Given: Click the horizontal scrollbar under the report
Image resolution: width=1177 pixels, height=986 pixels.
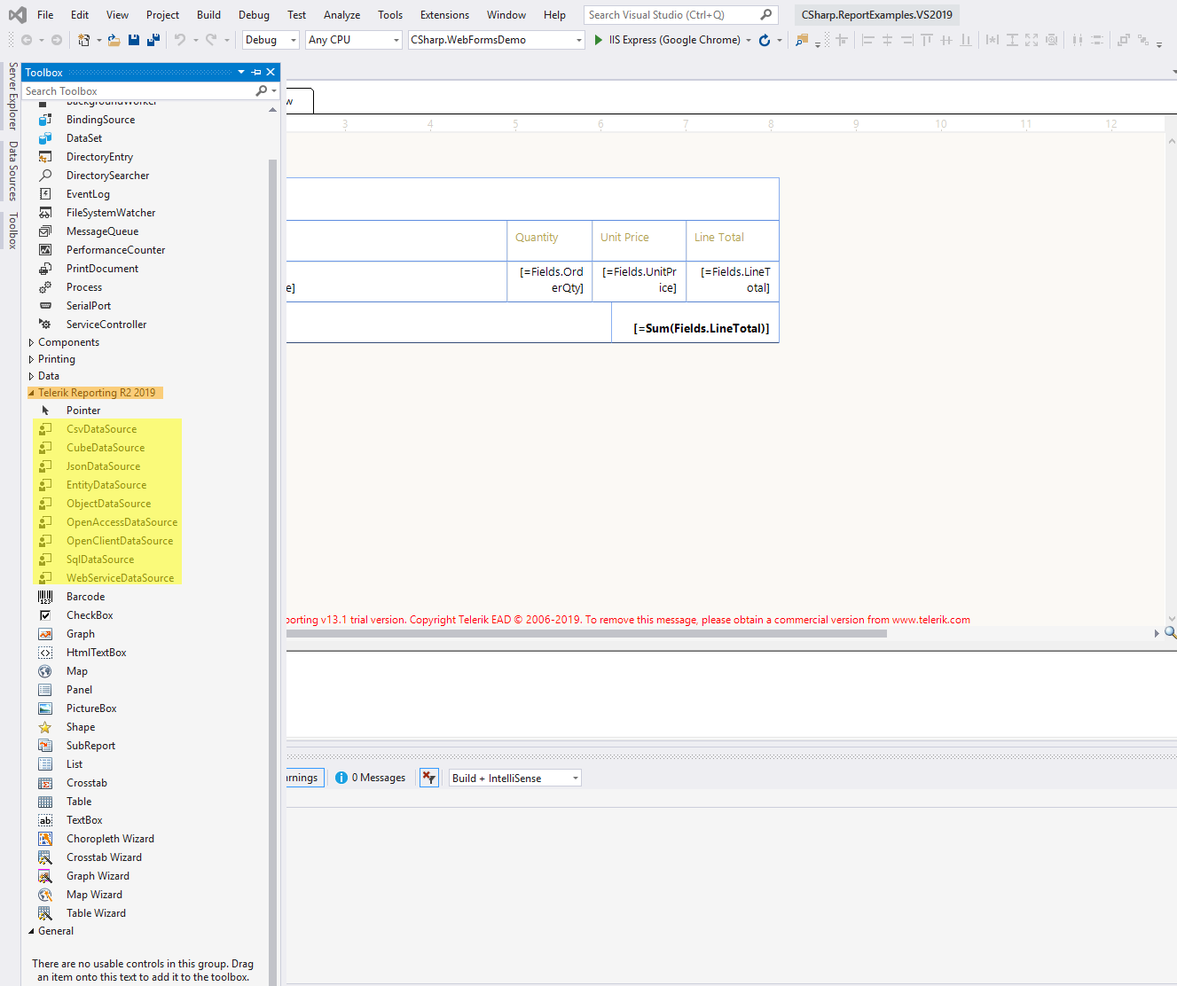Looking at the screenshot, I should tap(586, 633).
